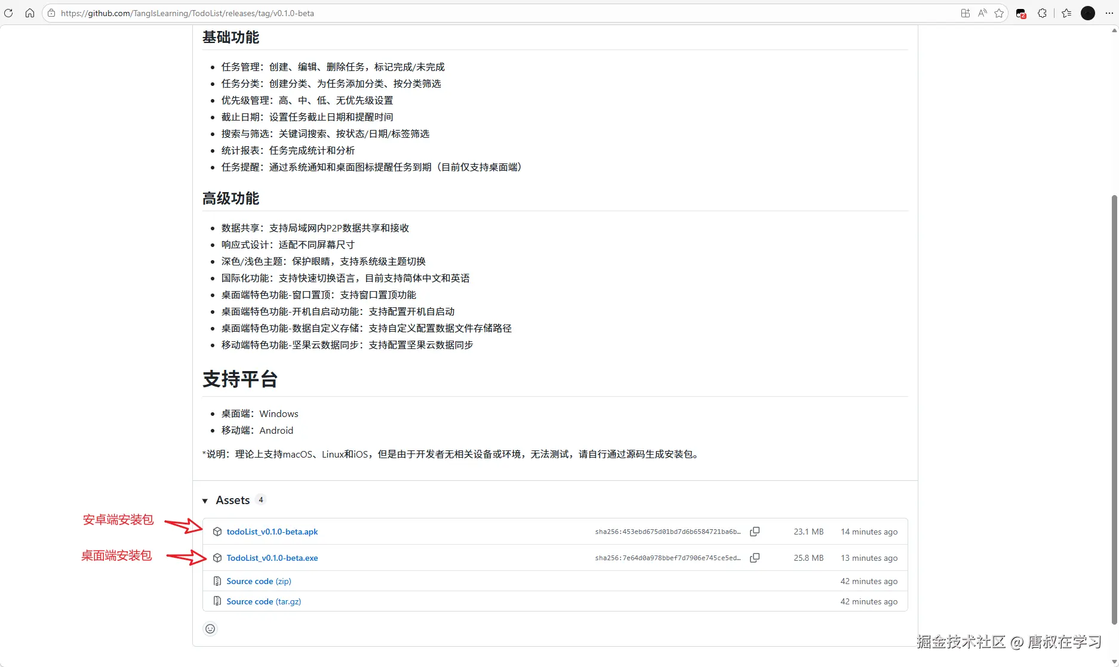Open the extension with the red 2 badge
1119x667 pixels.
pyautogui.click(x=1021, y=13)
